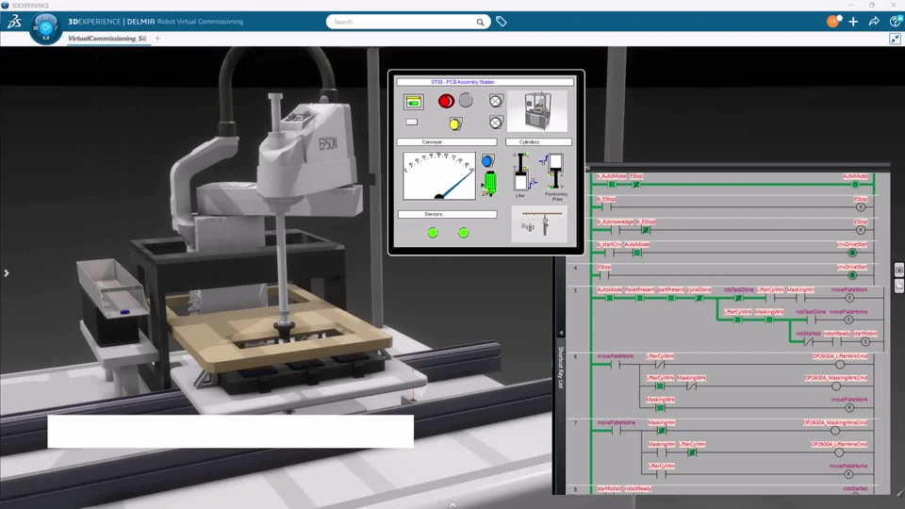Open the tag icon beside search
The height and width of the screenshot is (509, 905).
[501, 22]
